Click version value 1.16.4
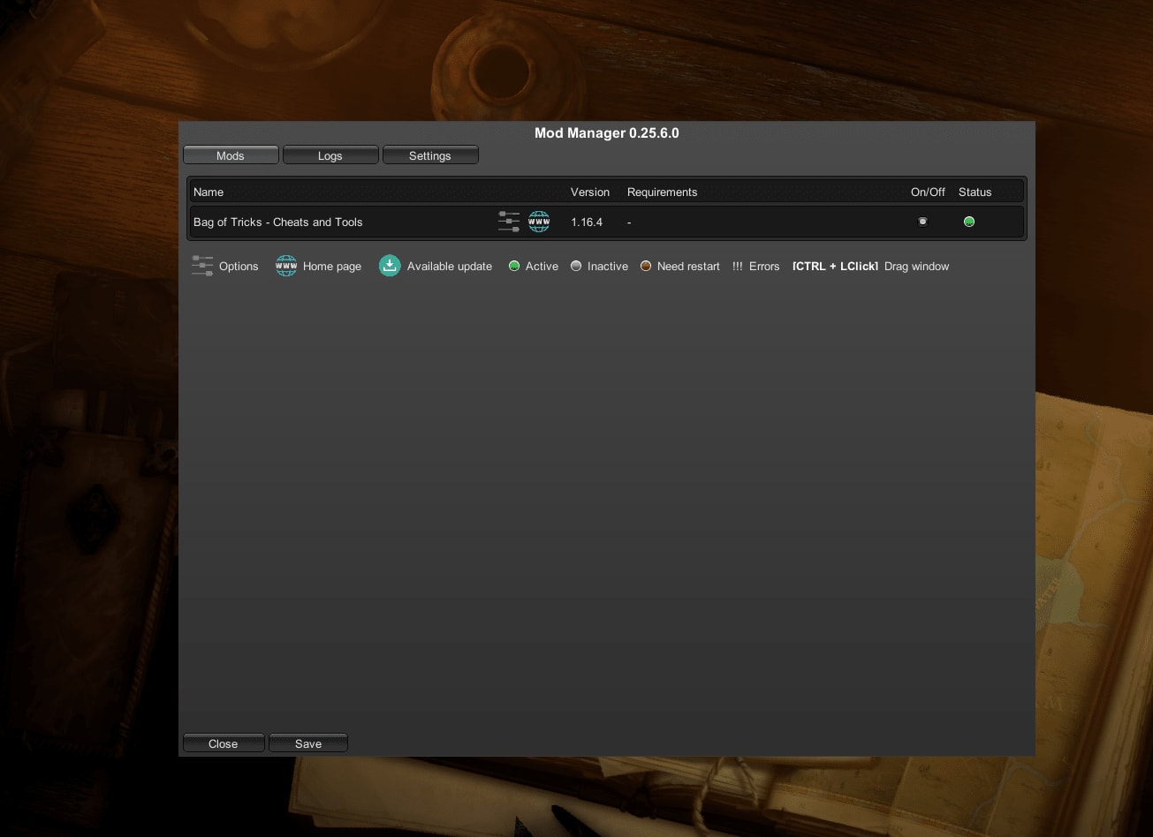 587,222
